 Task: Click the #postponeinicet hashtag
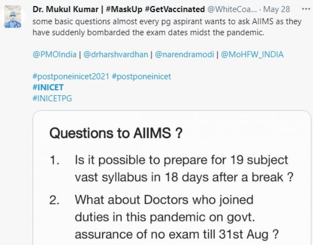click(141, 77)
